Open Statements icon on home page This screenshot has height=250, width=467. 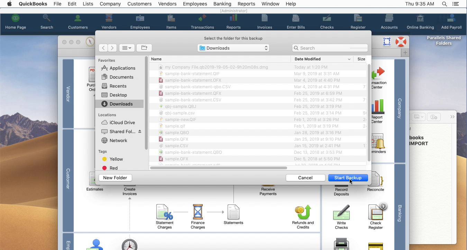pyautogui.click(x=233, y=214)
